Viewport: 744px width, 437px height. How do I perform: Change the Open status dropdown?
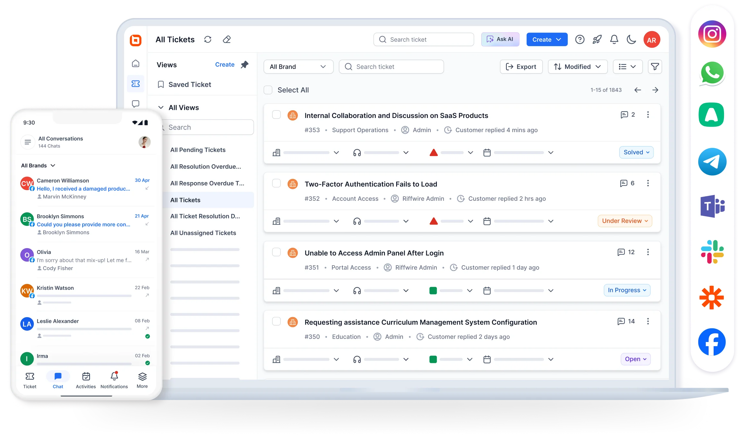(635, 359)
